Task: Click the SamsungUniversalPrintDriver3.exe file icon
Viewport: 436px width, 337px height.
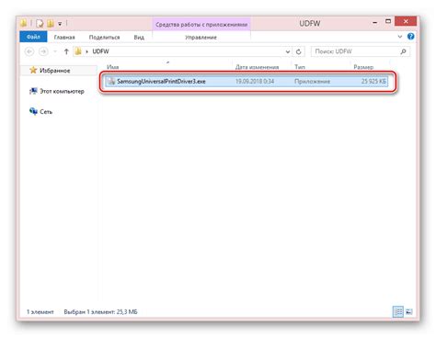Action: tap(111, 82)
